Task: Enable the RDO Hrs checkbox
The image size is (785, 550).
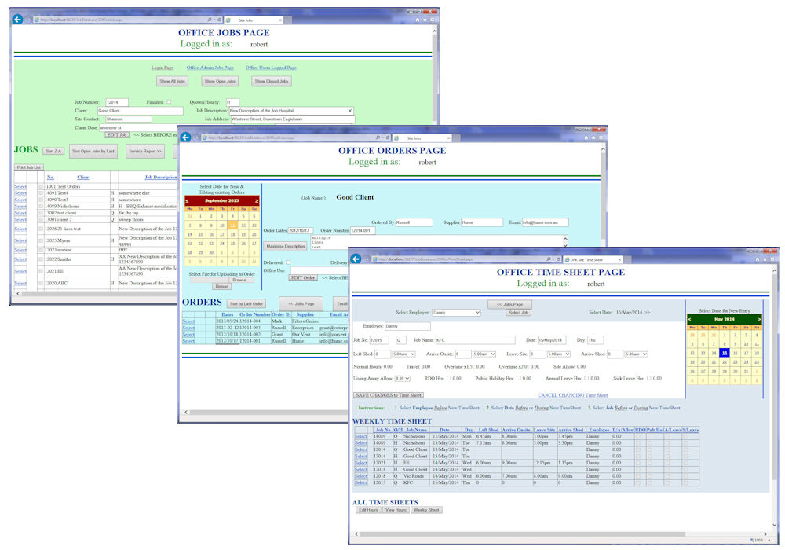Action: click(447, 378)
